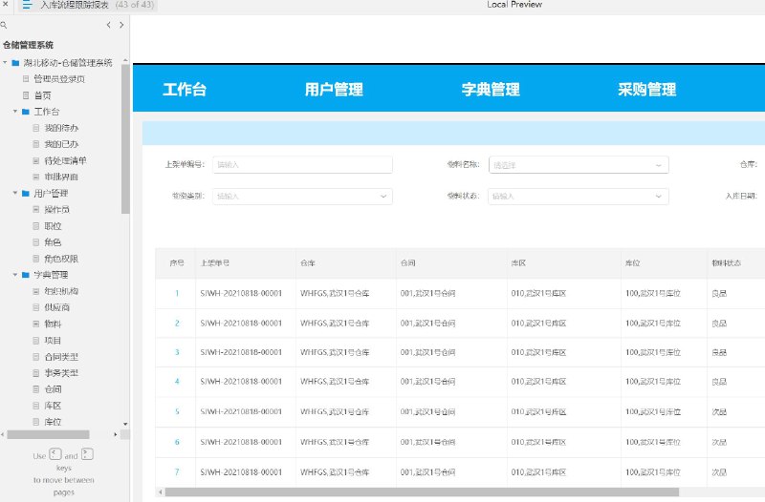This screenshot has height=502, width=765.
Task: Collapse the 湖北移动-仓储管理系统 folder arrow
Action: (x=5, y=63)
